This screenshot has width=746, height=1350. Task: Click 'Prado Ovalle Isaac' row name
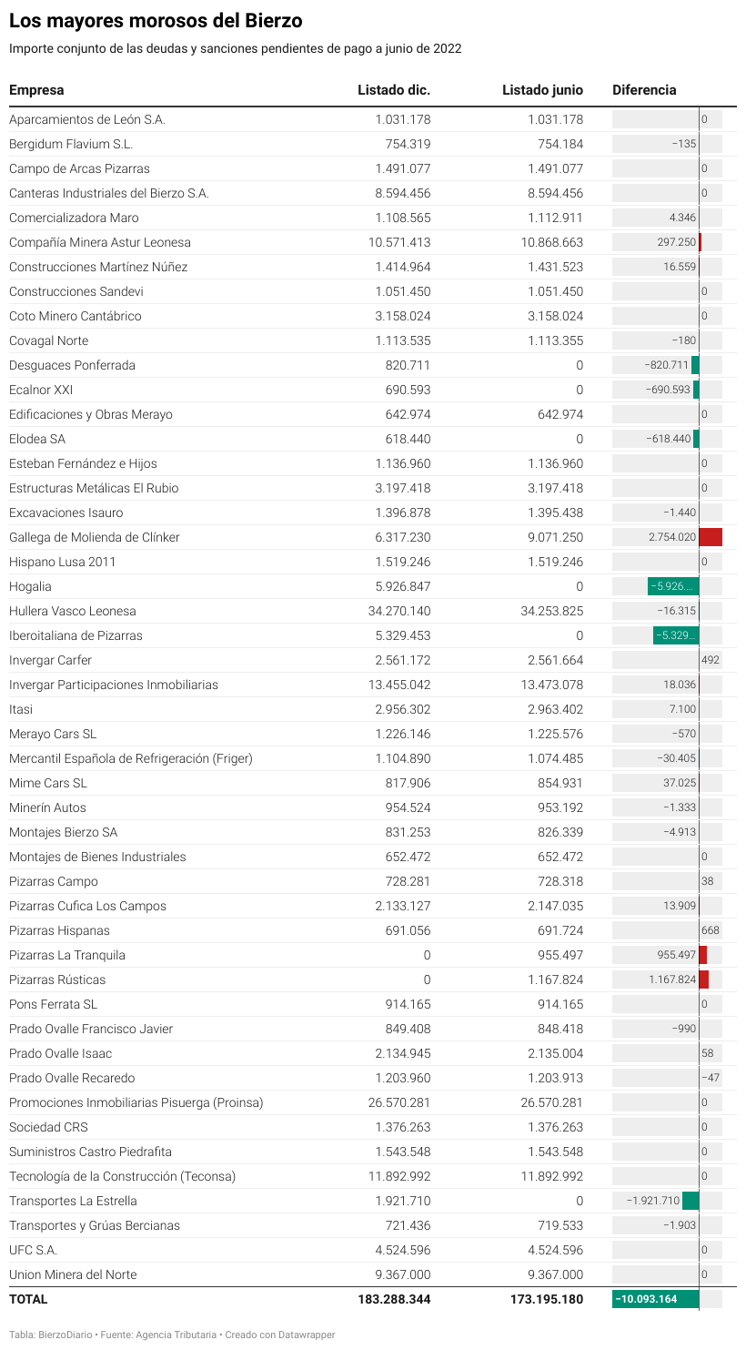pyautogui.click(x=61, y=1053)
